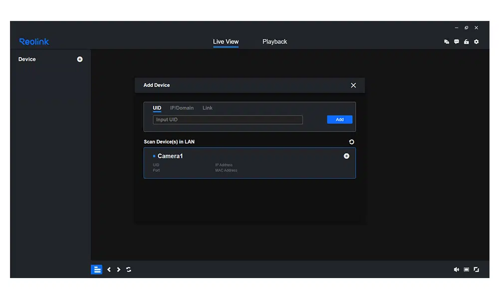Click the add device plus icon beside Device

tap(79, 59)
